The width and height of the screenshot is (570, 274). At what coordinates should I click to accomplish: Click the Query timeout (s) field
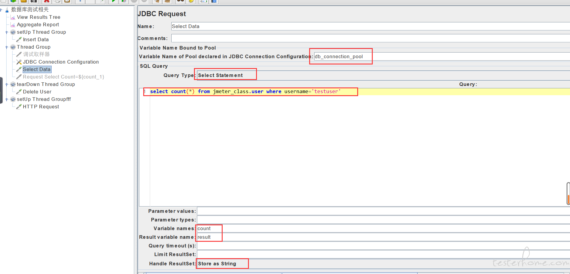pyautogui.click(x=383, y=246)
